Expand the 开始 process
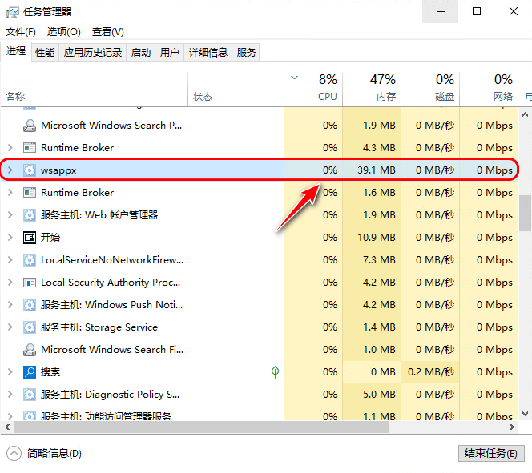 coord(10,238)
